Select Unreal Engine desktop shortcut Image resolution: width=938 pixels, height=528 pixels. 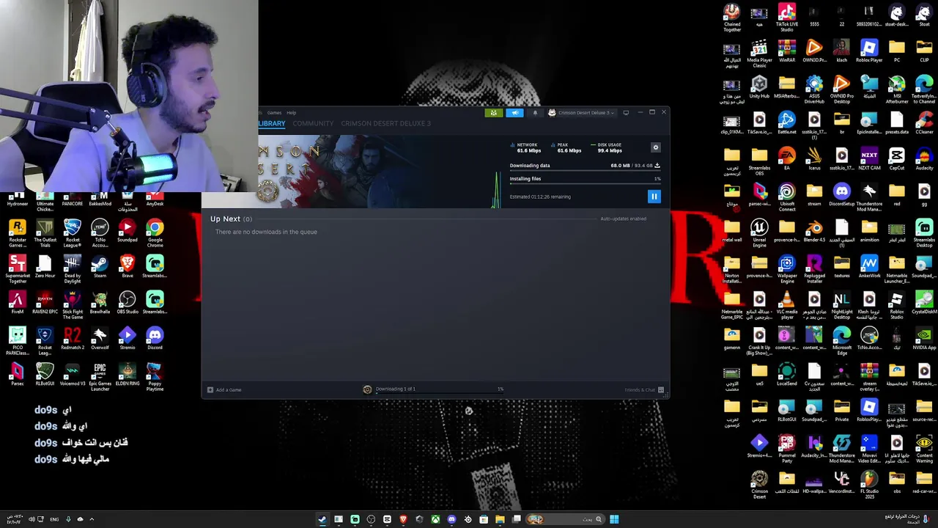point(759,232)
